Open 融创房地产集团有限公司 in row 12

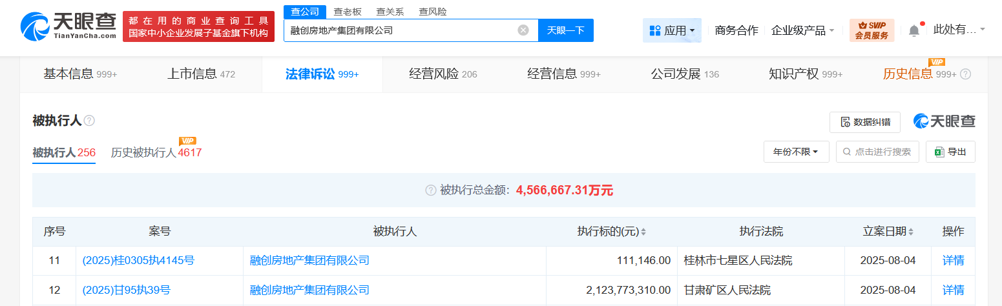(x=309, y=290)
